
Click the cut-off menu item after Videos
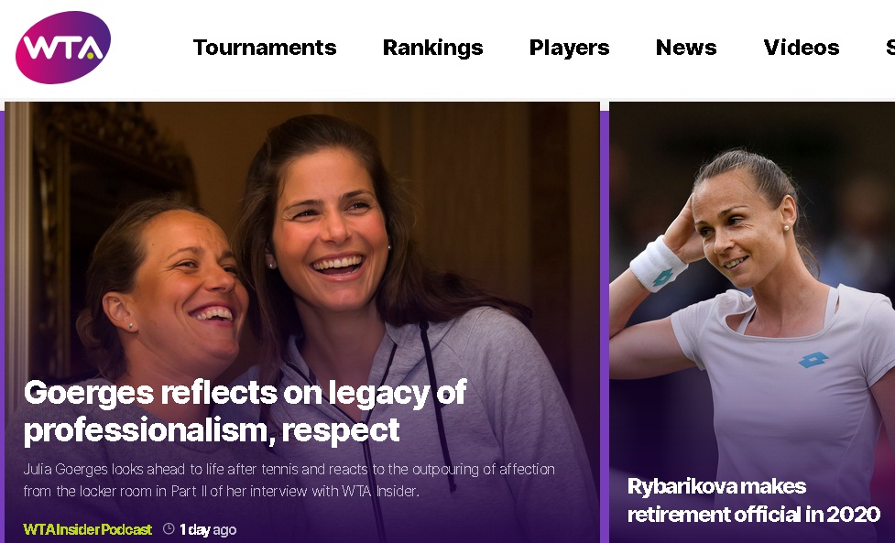pyautogui.click(x=890, y=48)
